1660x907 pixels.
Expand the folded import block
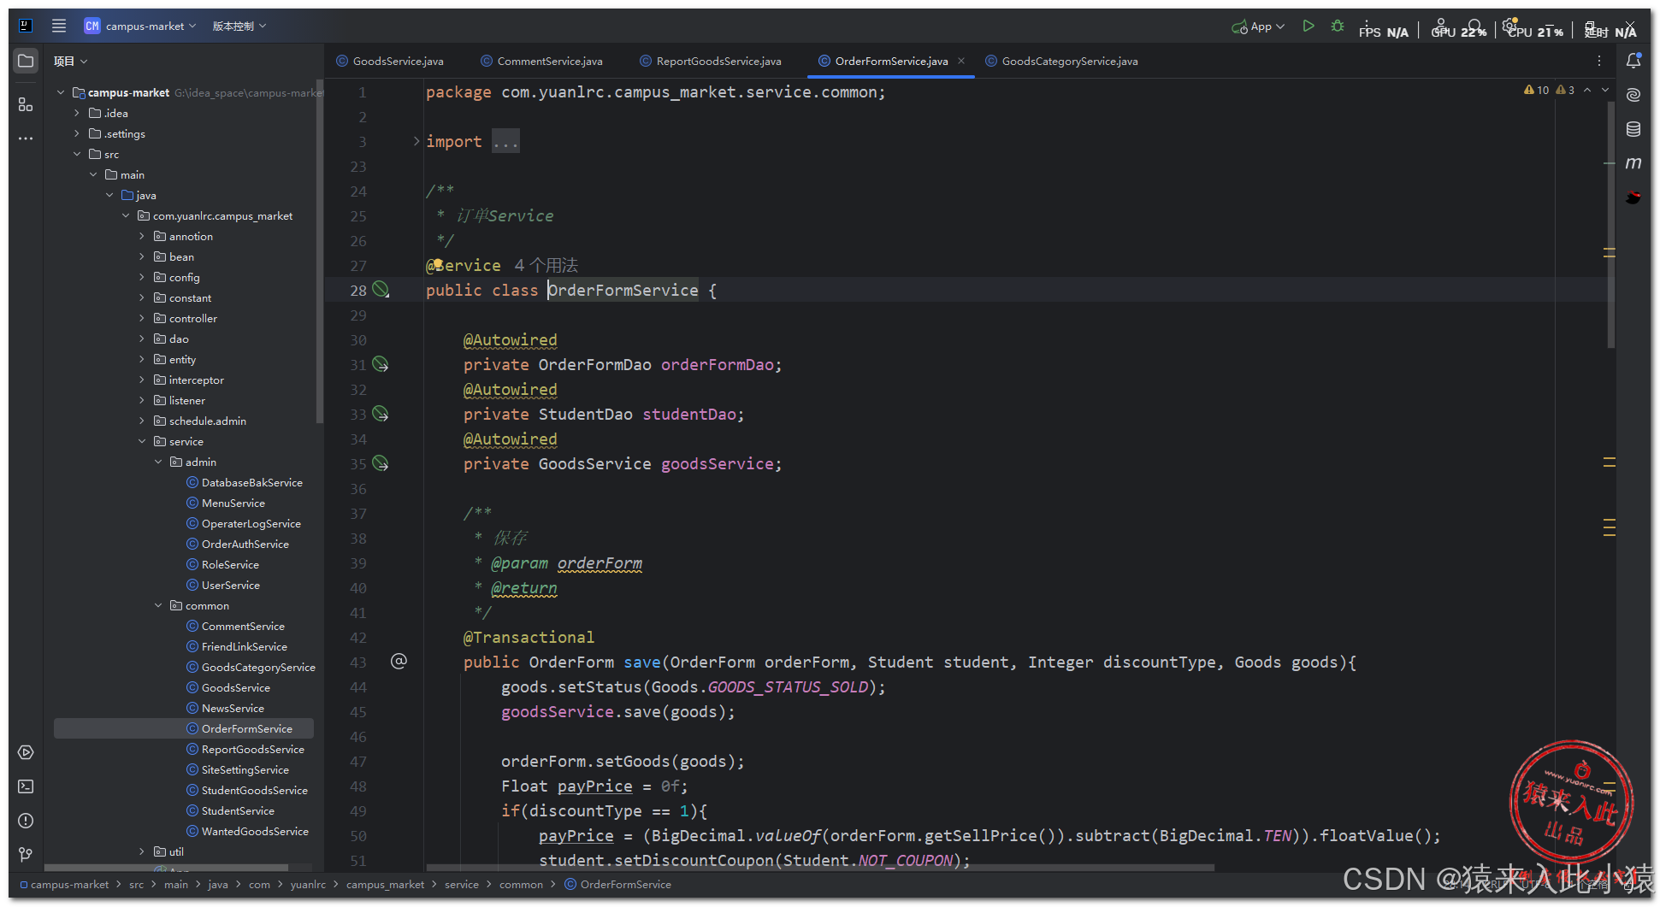pos(416,141)
